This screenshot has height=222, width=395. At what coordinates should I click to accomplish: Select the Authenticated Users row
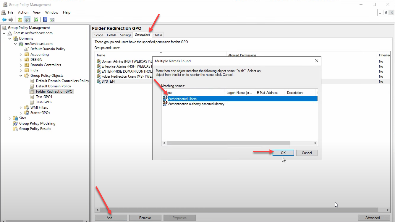click(x=239, y=99)
